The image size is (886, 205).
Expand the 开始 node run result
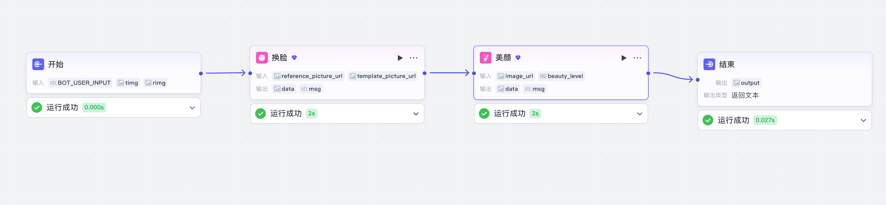tap(192, 108)
